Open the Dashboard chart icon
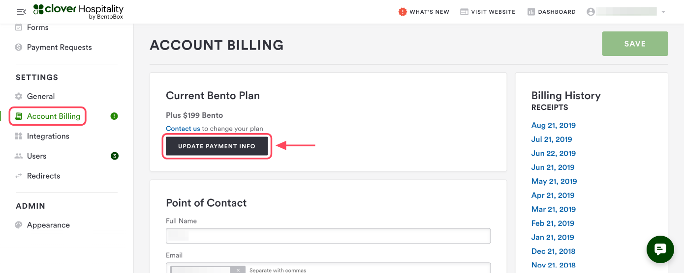Screen dimensions: 684x273 tap(531, 12)
